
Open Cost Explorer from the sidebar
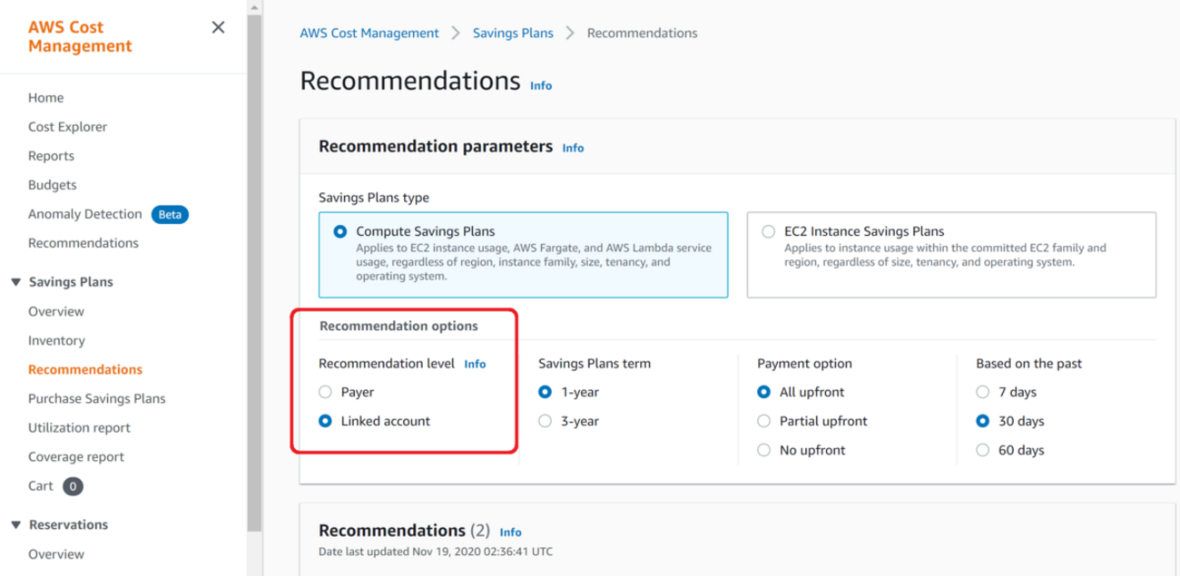point(67,127)
